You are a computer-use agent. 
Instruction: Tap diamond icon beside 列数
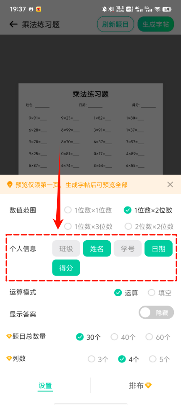9,358
